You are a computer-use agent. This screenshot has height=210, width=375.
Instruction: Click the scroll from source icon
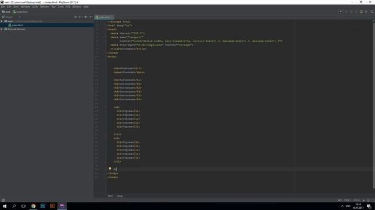(76, 17)
